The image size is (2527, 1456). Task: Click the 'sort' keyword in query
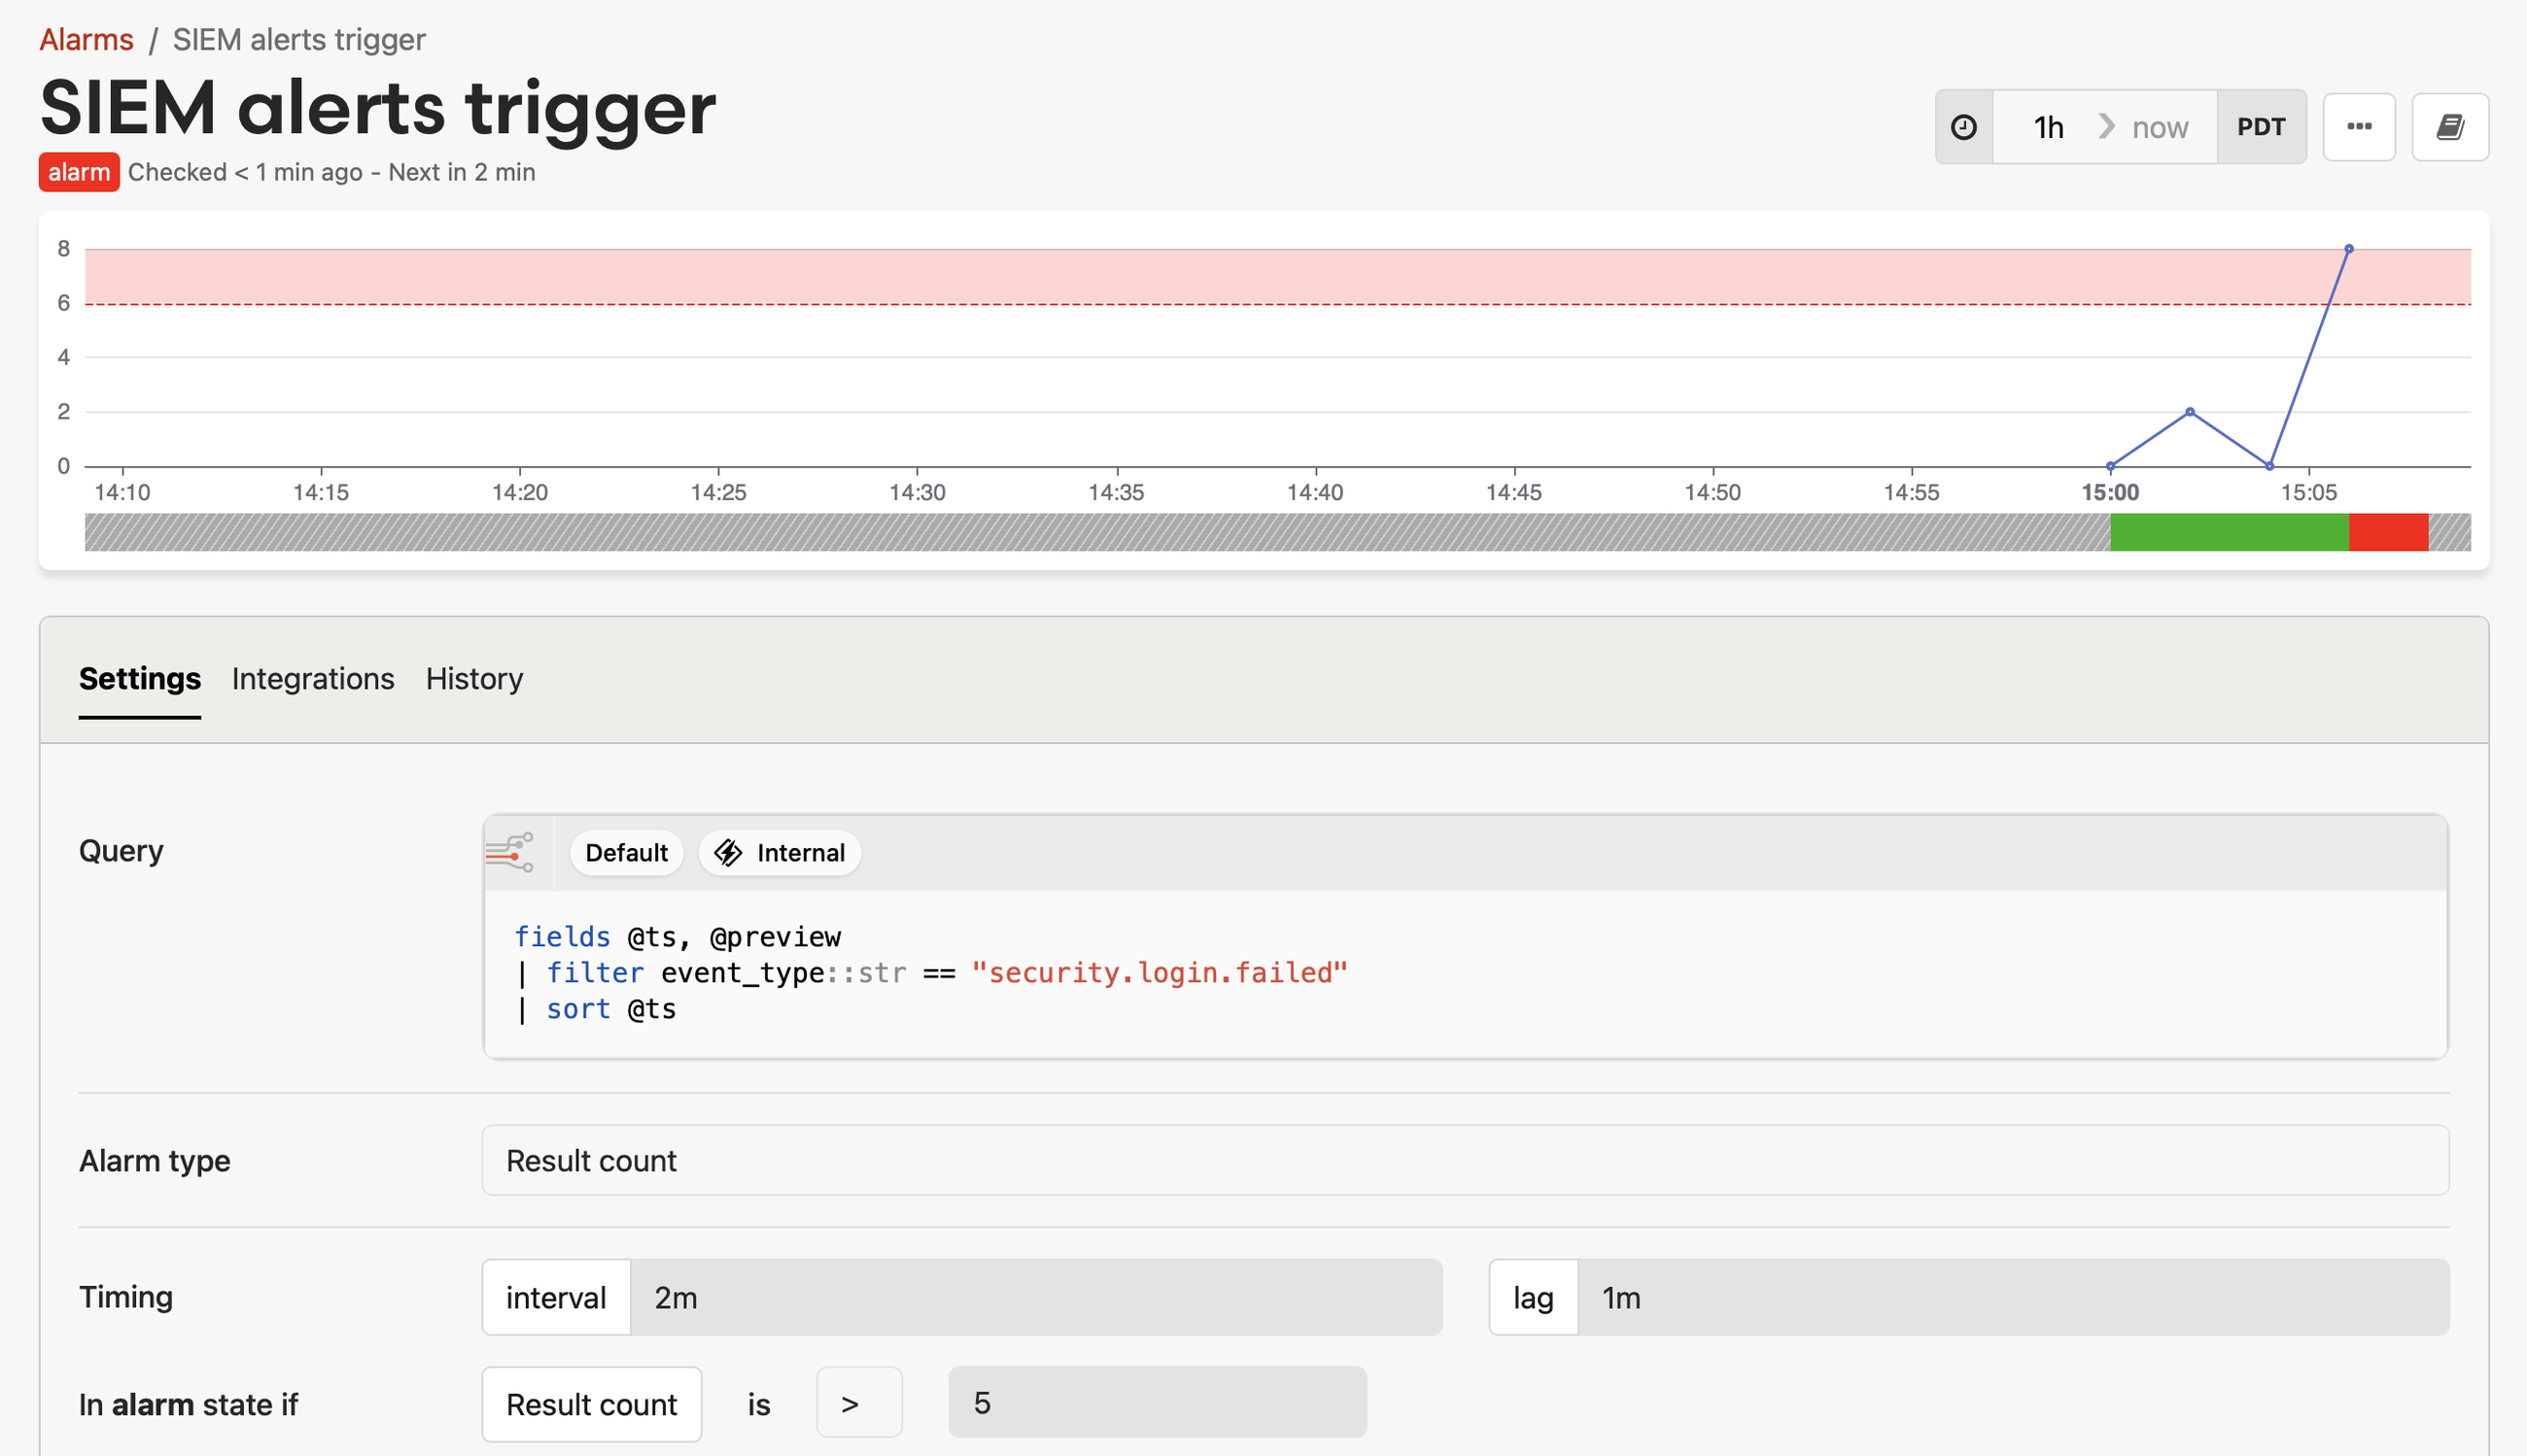(578, 1009)
